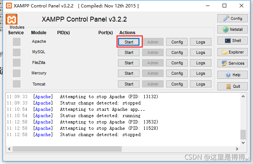Screen dimensions: 253x164
Task: Start the Apache module
Action: (x=129, y=42)
